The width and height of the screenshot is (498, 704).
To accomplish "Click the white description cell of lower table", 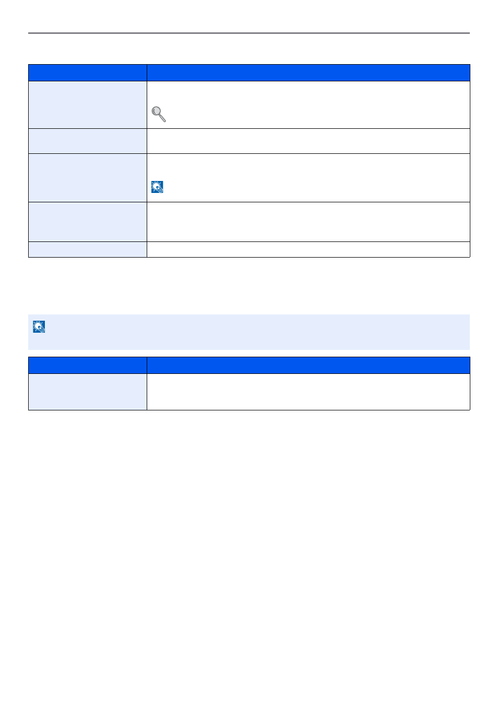I will pyautogui.click(x=309, y=392).
